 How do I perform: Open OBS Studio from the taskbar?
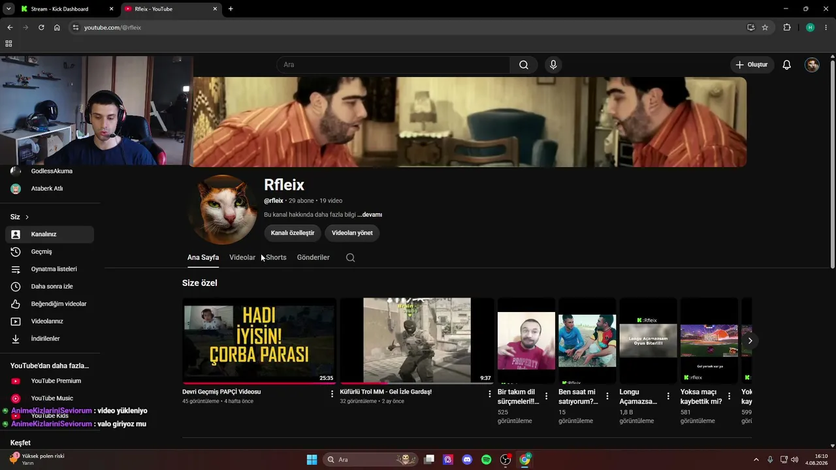506,460
